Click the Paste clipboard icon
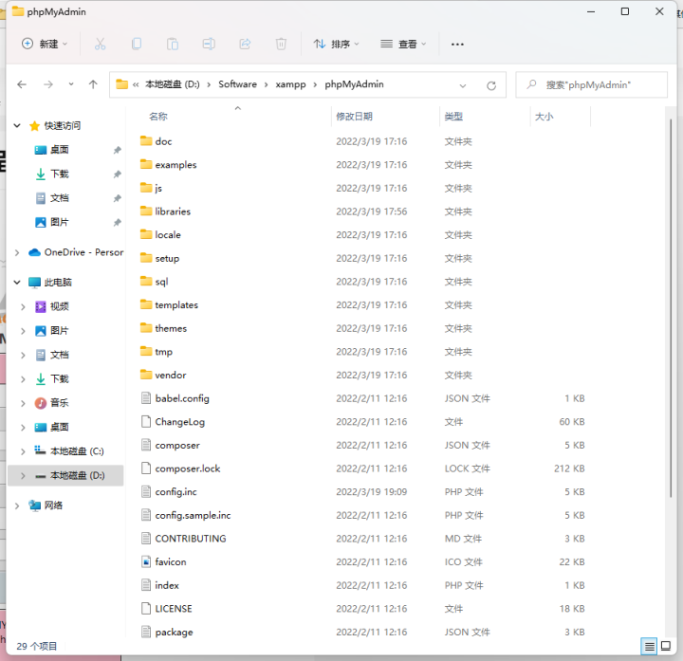This screenshot has width=683, height=661. click(173, 44)
